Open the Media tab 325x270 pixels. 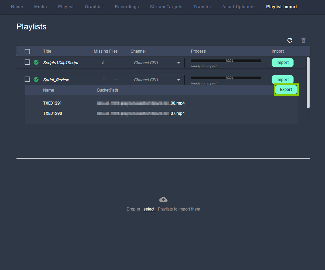click(x=40, y=7)
